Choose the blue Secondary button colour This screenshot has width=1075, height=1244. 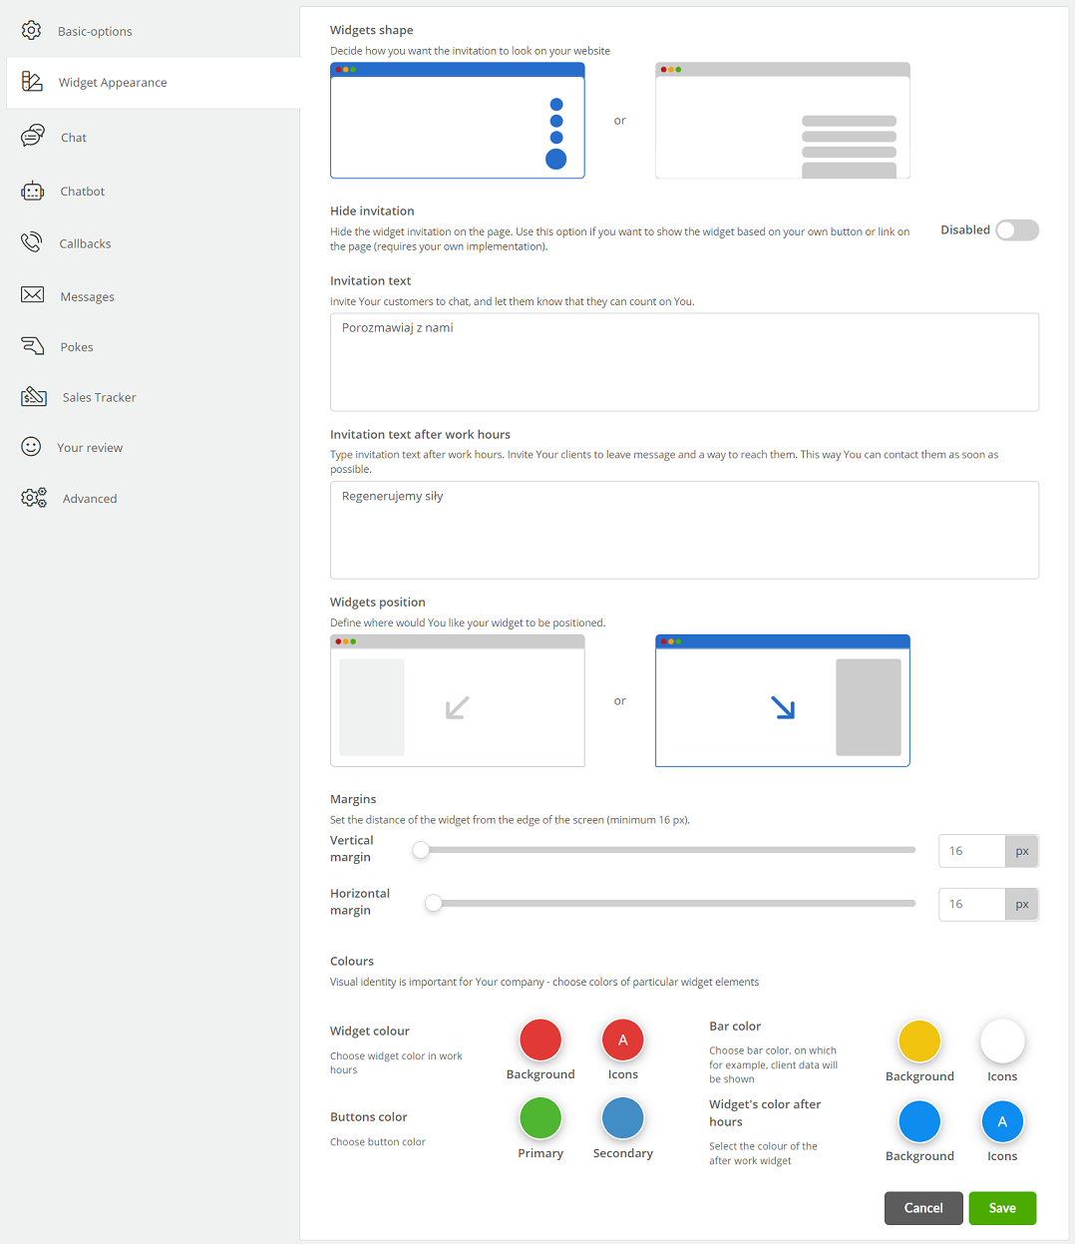click(623, 1118)
